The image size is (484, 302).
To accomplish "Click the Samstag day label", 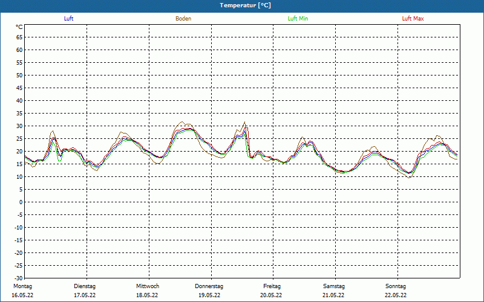I will click(334, 286).
